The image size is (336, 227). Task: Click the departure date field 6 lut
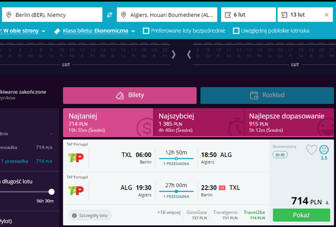click(249, 15)
